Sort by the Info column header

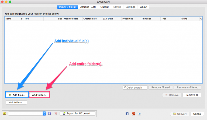[x=34, y=19]
